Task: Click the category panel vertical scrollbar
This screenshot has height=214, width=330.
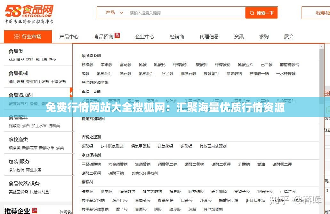Action: pyautogui.click(x=321, y=77)
